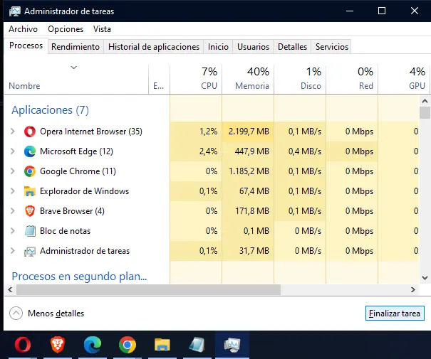This screenshot has width=431, height=359.
Task: Click the 31,7 MB value for Administrador de tareas
Action: tap(254, 251)
